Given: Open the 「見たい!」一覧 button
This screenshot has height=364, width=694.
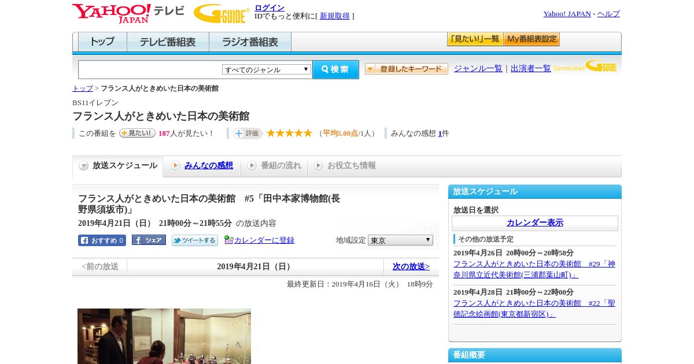Looking at the screenshot, I should coord(475,39).
